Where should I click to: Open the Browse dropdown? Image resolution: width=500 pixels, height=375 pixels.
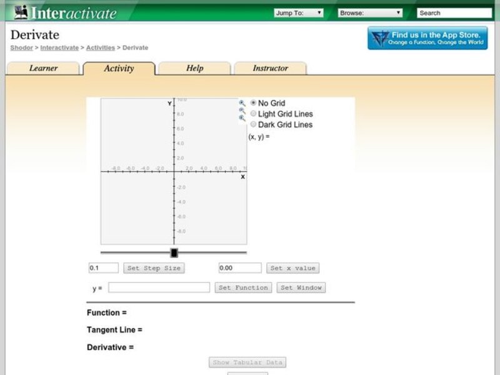pos(369,12)
